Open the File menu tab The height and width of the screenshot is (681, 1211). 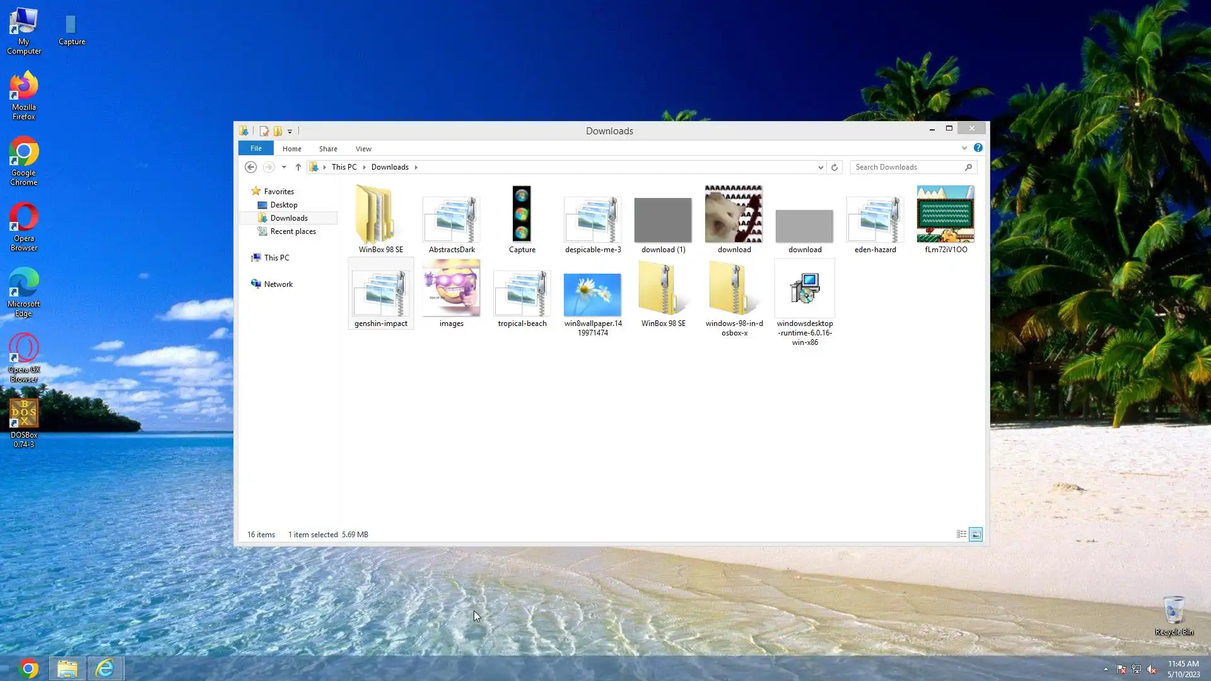click(255, 148)
